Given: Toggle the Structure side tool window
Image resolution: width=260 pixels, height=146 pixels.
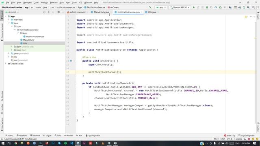Looking at the screenshot, I should point(2,96).
